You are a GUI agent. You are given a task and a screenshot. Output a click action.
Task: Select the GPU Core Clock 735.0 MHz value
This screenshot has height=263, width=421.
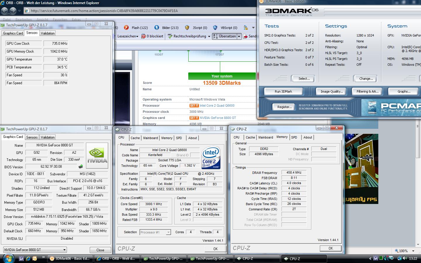pyautogui.click(x=56, y=43)
